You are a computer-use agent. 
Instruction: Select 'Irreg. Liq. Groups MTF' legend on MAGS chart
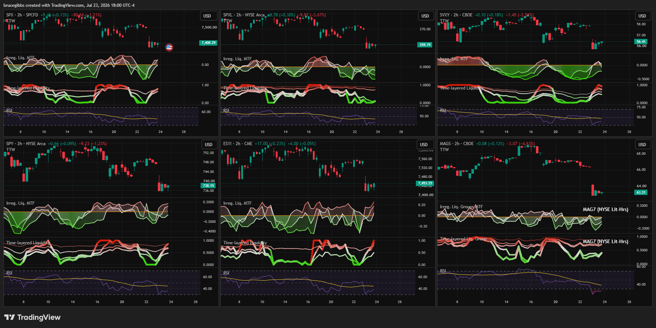coord(461,207)
